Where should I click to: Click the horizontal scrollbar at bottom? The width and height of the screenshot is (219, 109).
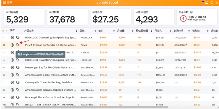(86, 107)
